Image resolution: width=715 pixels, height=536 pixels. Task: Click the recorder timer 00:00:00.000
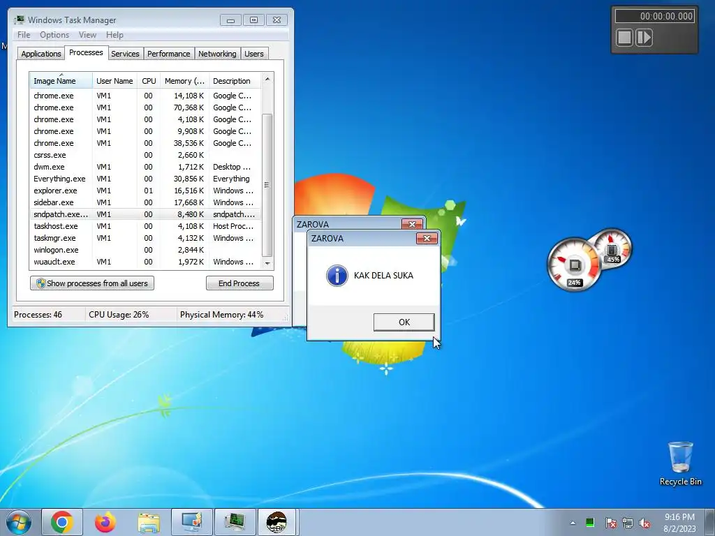pos(654,16)
